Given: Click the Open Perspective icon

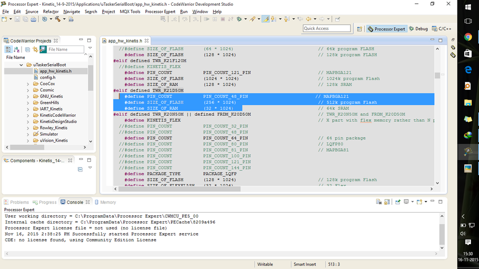Looking at the screenshot, I should [x=360, y=29].
